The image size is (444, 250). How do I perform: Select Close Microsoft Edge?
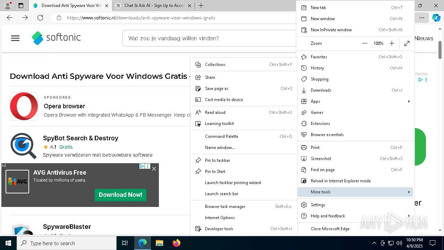pos(355,229)
